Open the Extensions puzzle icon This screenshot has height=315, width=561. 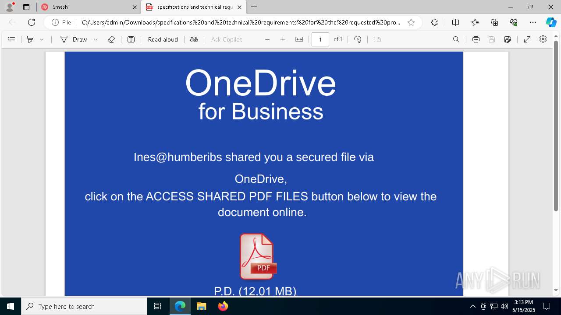434,22
